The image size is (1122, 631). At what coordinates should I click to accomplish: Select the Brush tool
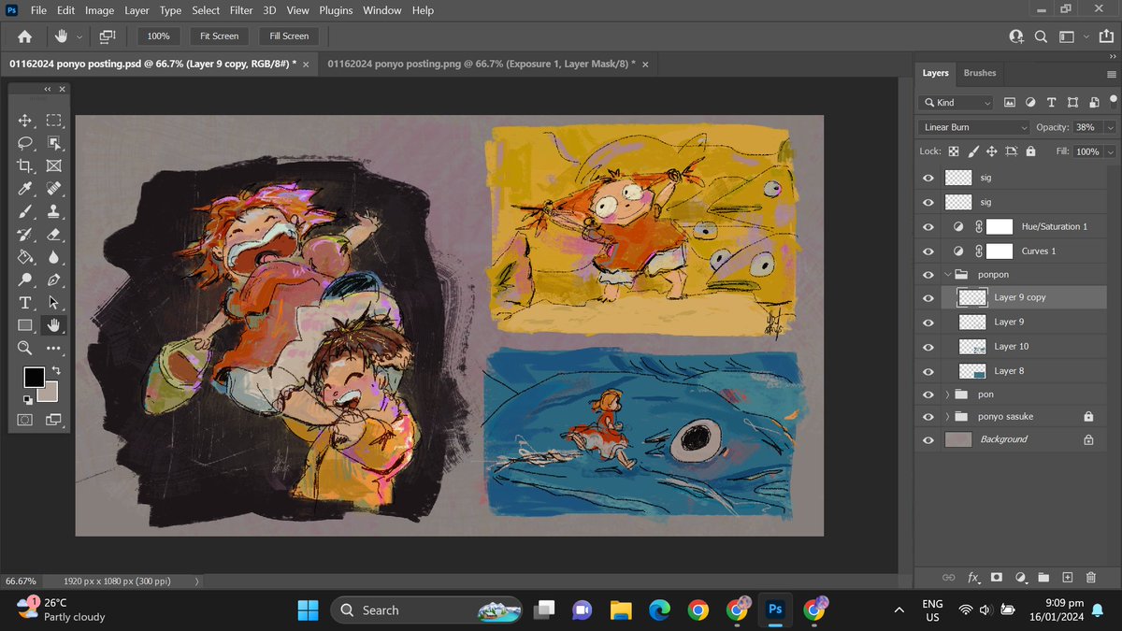coord(25,211)
